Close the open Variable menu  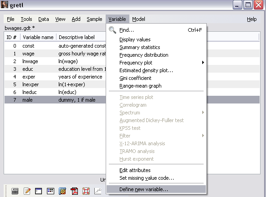(117, 19)
